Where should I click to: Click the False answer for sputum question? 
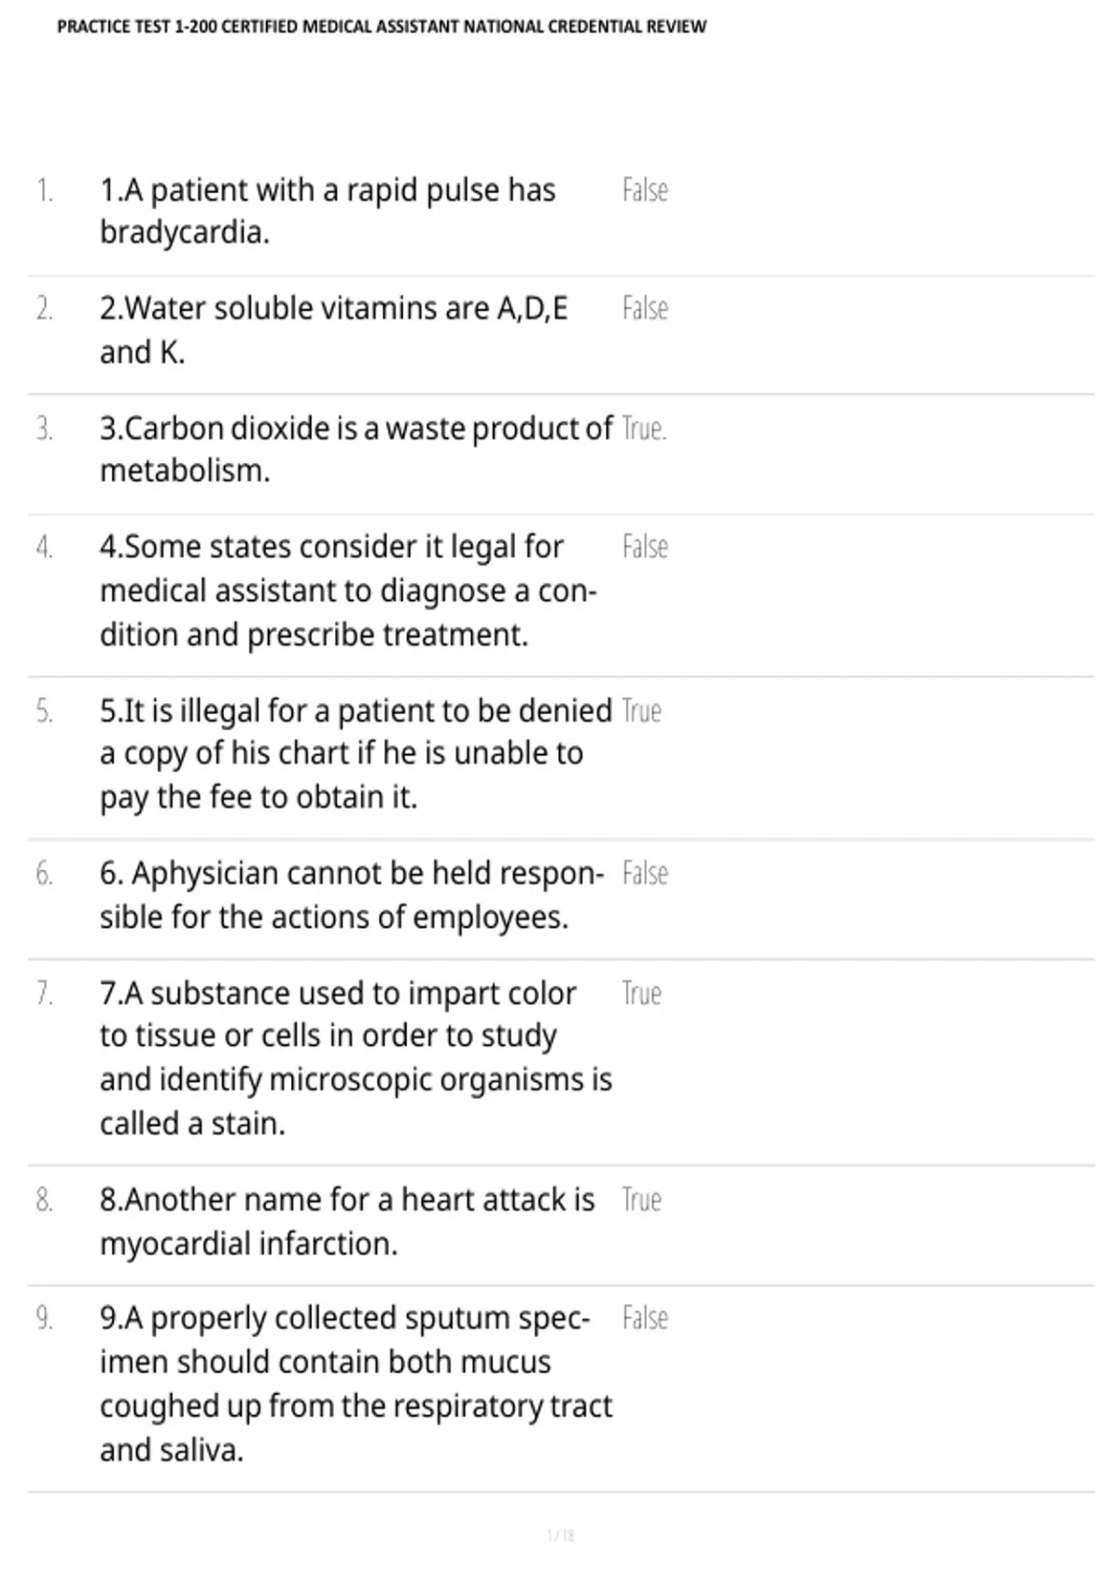click(645, 1318)
